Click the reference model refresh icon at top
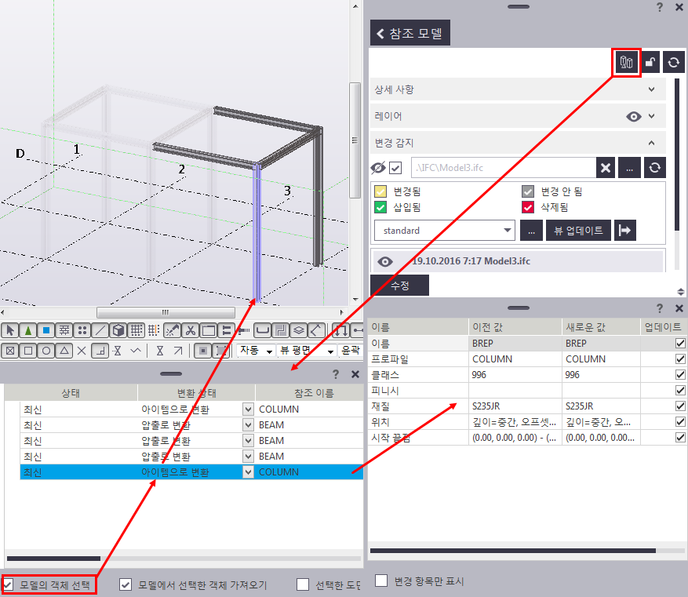This screenshot has height=597, width=688. pos(674,63)
